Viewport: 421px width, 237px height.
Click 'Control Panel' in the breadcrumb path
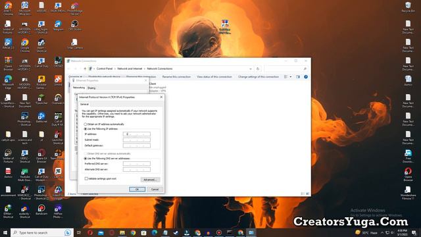(x=105, y=68)
